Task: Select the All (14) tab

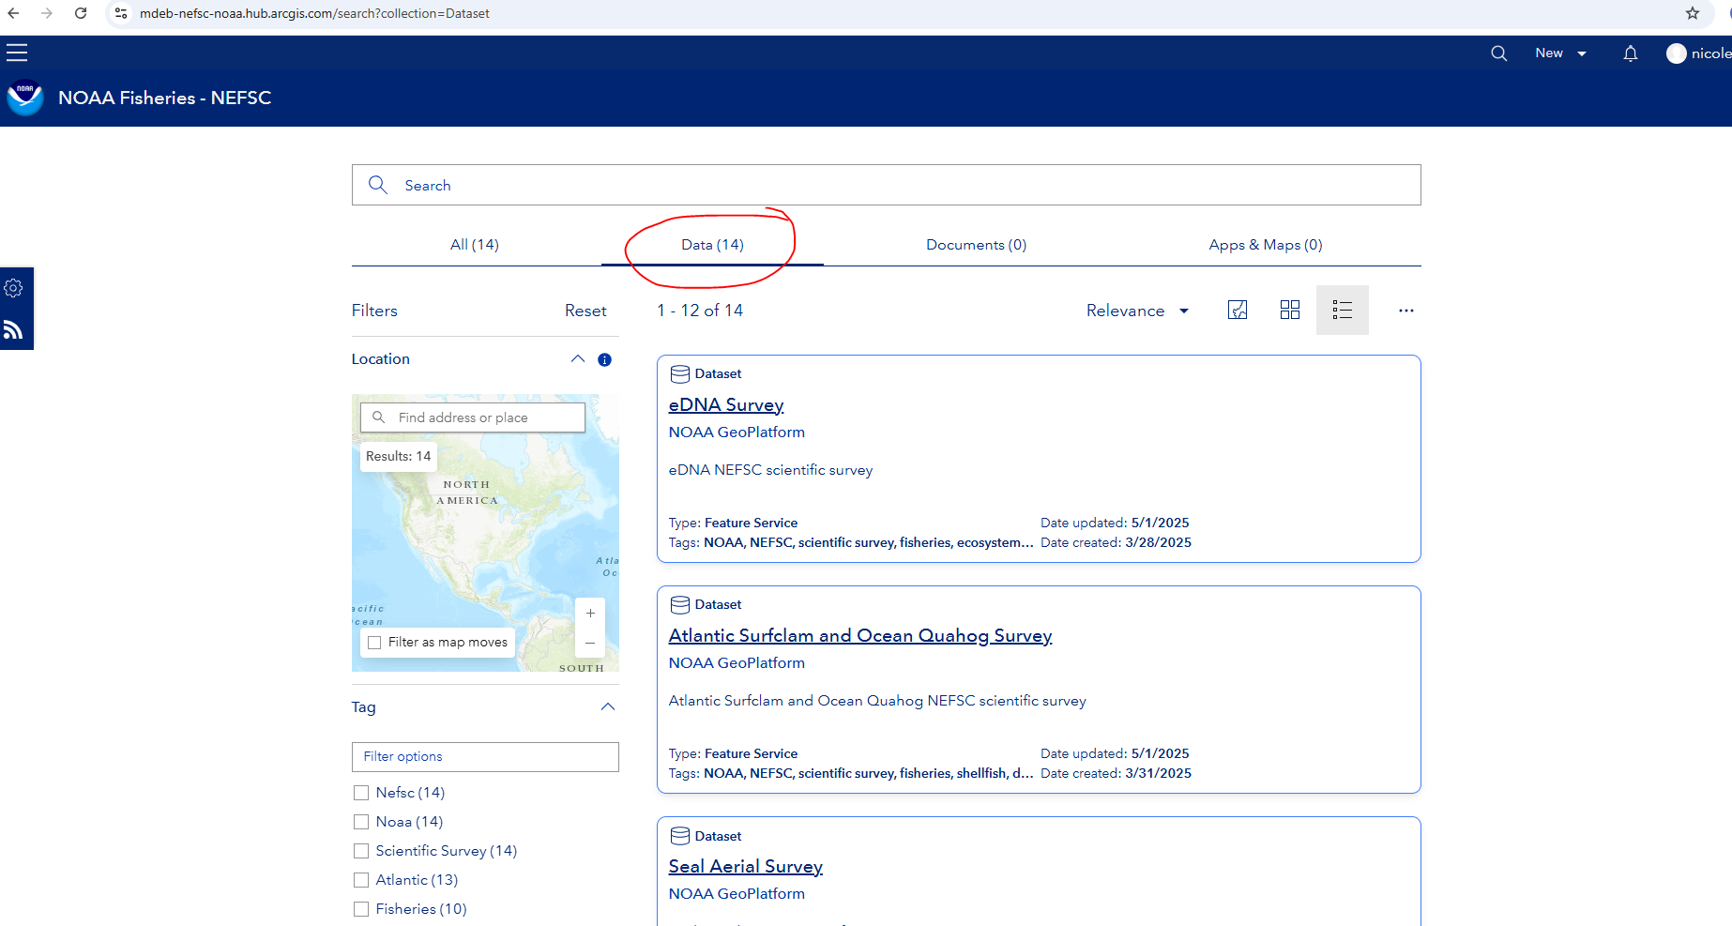Action: coord(475,245)
